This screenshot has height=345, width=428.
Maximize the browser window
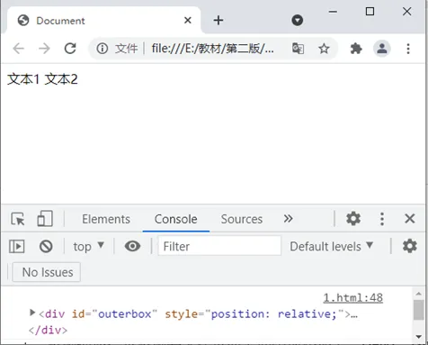tap(370, 12)
